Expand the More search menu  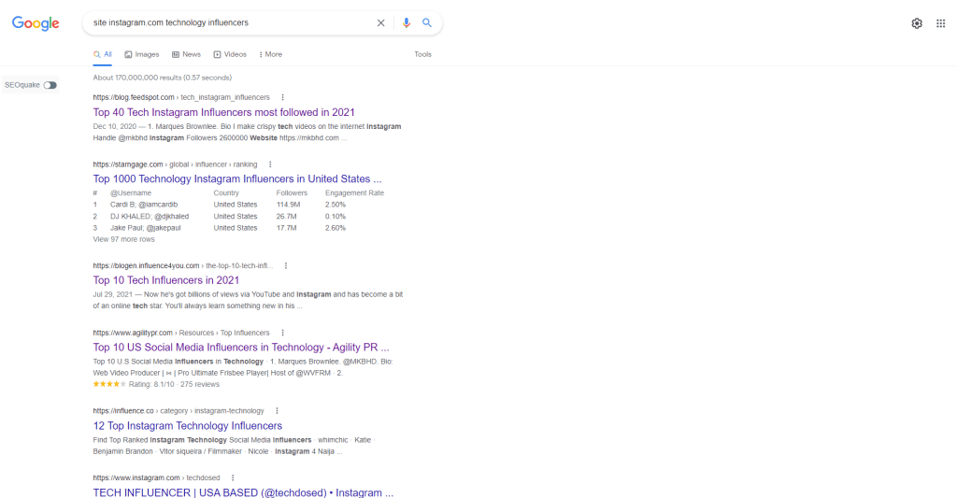tap(271, 54)
